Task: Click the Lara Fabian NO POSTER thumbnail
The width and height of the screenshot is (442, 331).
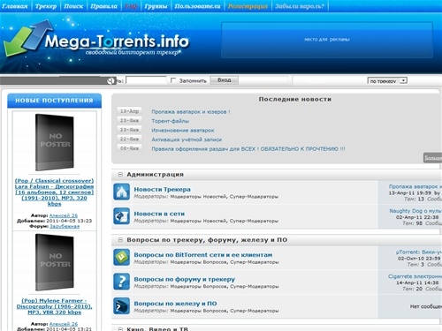Action: tap(55, 142)
